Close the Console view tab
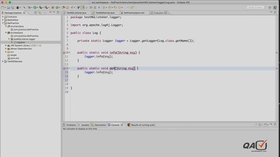 [122, 125]
